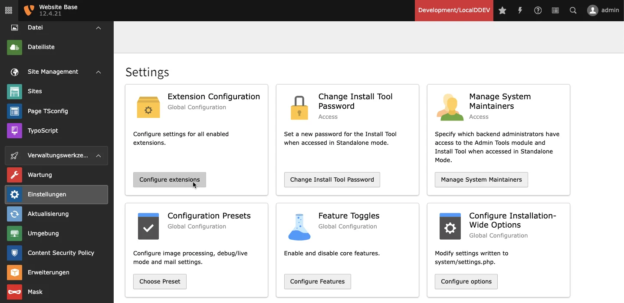The width and height of the screenshot is (624, 303).
Task: Click the search magnifier icon
Action: point(573,10)
